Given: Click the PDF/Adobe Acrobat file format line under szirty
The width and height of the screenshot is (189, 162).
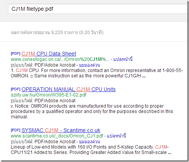Looking at the screenshot, I should (x=43, y=101).
